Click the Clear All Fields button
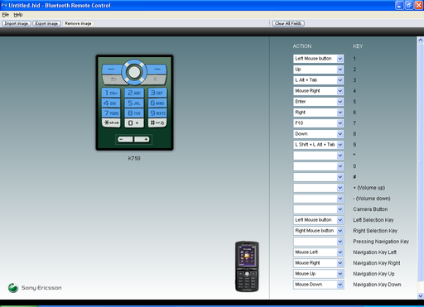This screenshot has height=307, width=424. [x=288, y=23]
